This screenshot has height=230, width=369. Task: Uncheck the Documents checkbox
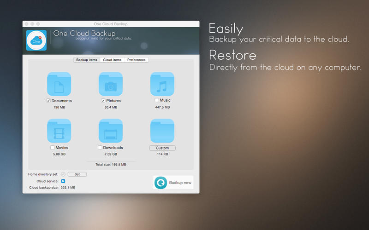point(48,101)
